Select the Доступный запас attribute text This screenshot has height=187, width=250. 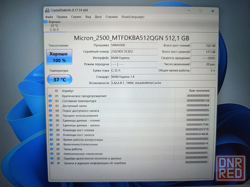pyautogui.click(x=75, y=106)
